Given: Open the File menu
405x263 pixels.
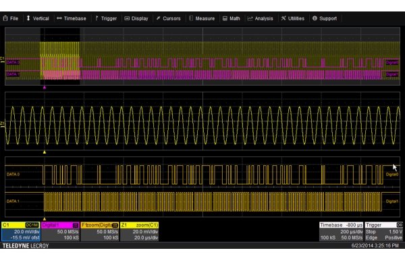Looking at the screenshot, I should (x=11, y=18).
